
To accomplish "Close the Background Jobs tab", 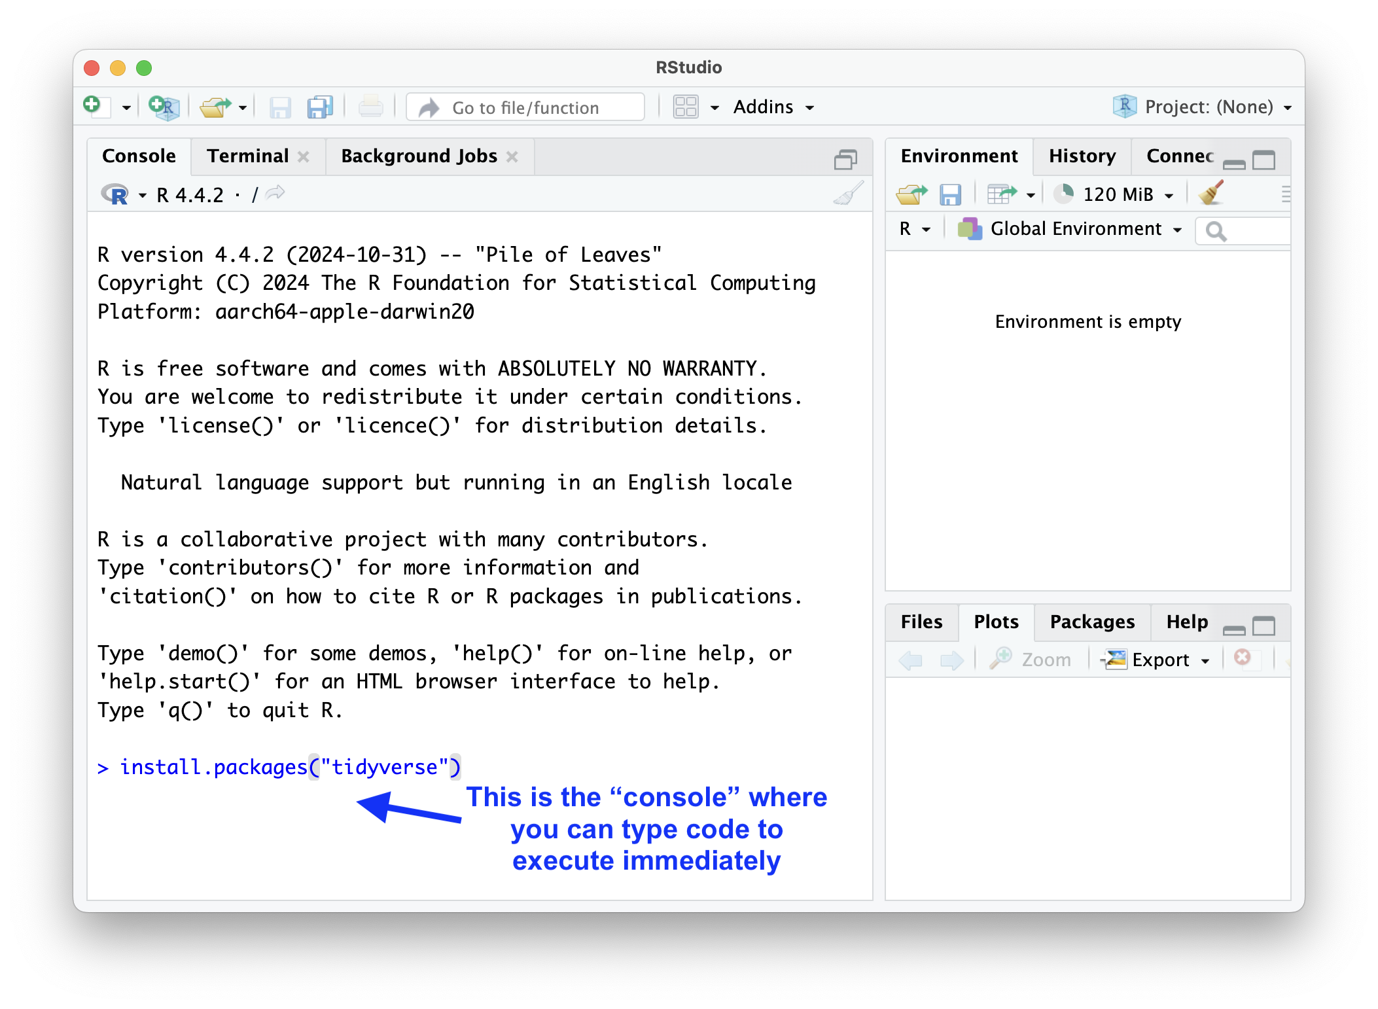I will click(512, 156).
